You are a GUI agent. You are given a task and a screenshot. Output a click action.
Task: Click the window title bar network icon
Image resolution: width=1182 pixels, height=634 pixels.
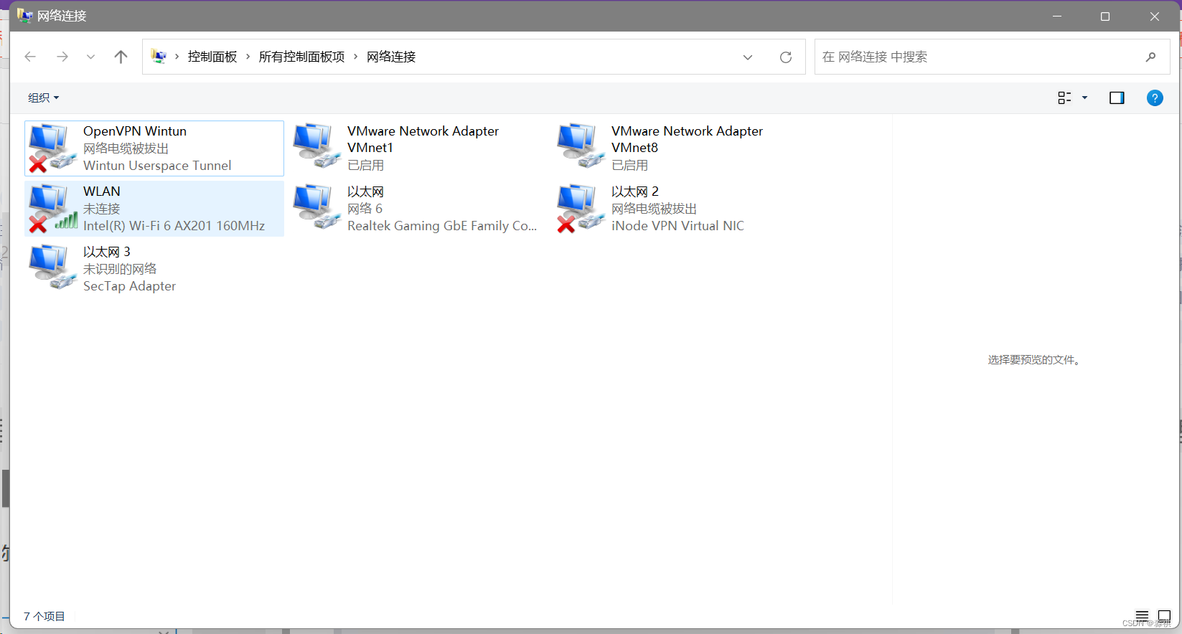pos(25,16)
